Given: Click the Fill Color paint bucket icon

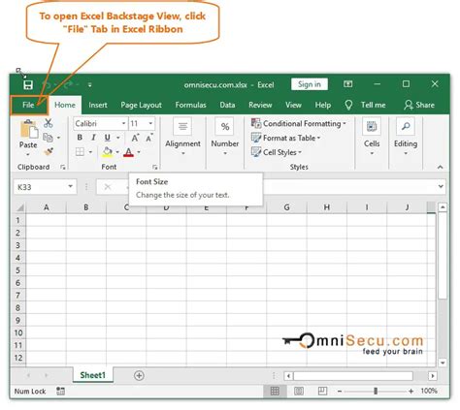Looking at the screenshot, I should tap(108, 152).
